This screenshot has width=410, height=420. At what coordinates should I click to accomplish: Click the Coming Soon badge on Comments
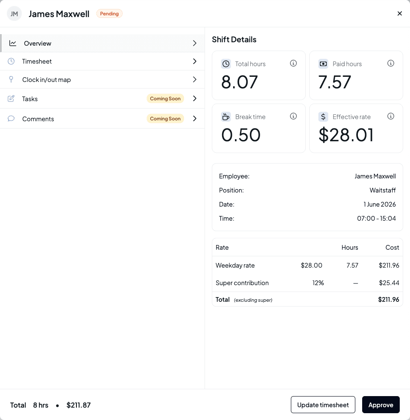point(165,119)
